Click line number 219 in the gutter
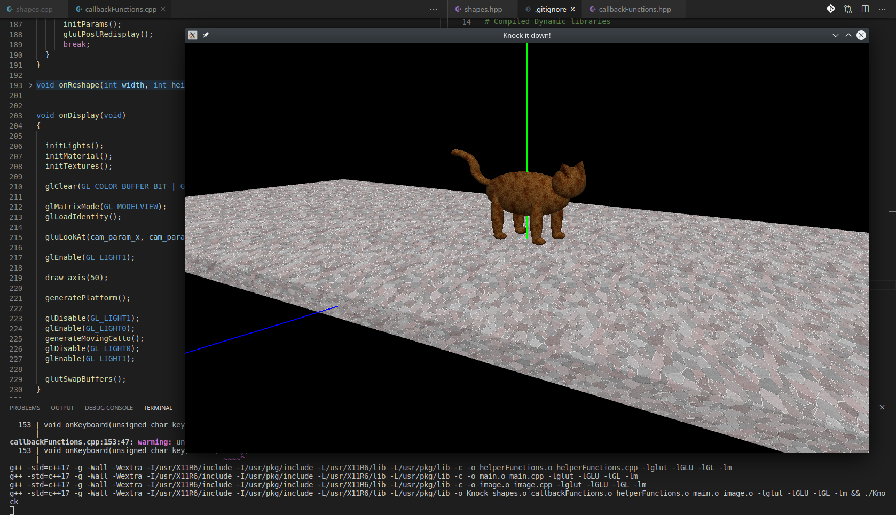The height and width of the screenshot is (515, 896). (16, 278)
